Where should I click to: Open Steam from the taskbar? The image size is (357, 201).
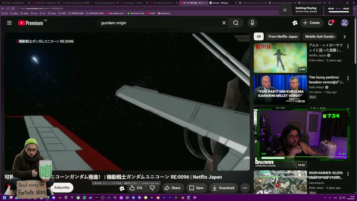pyautogui.click(x=90, y=198)
